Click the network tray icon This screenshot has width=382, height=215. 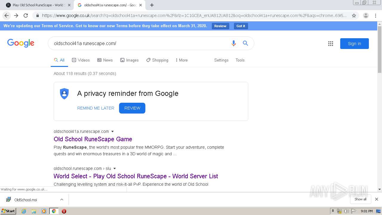[339, 211]
